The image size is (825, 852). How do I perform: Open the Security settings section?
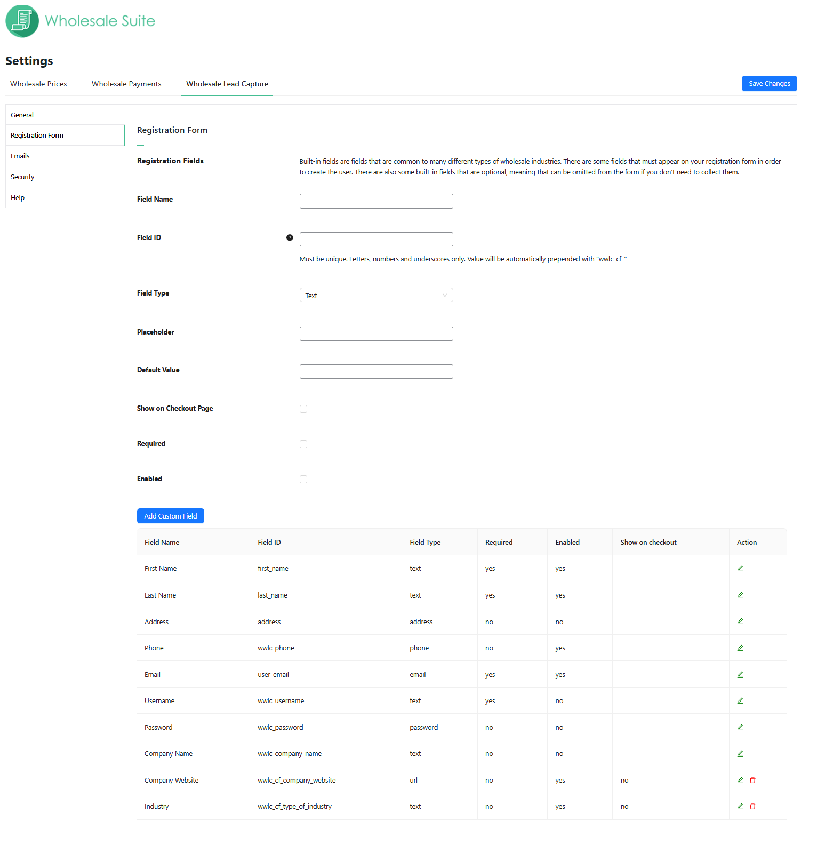tap(22, 177)
